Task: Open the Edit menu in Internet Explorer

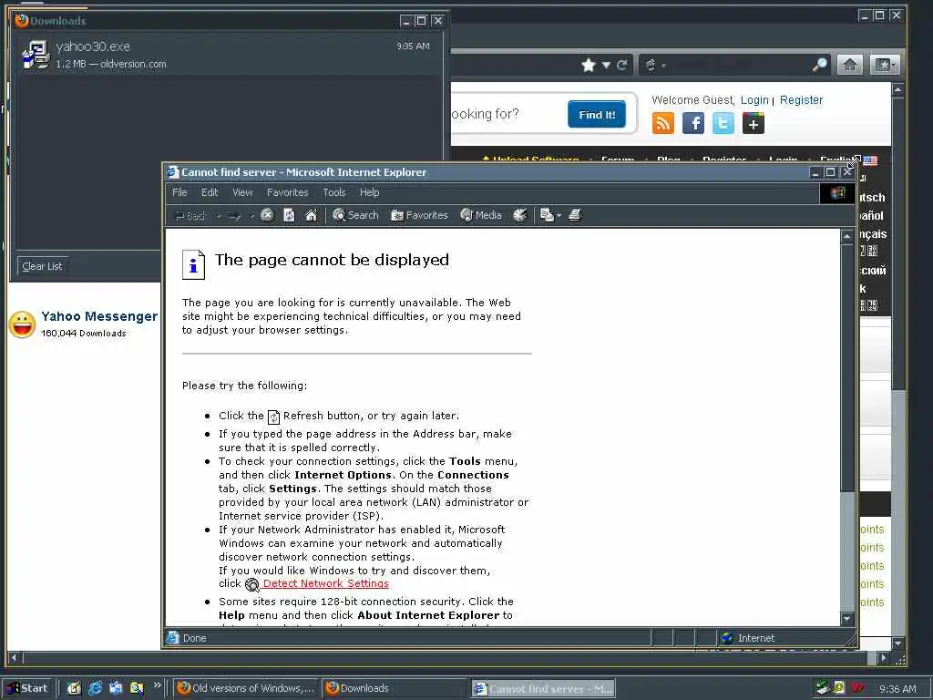Action: click(210, 192)
